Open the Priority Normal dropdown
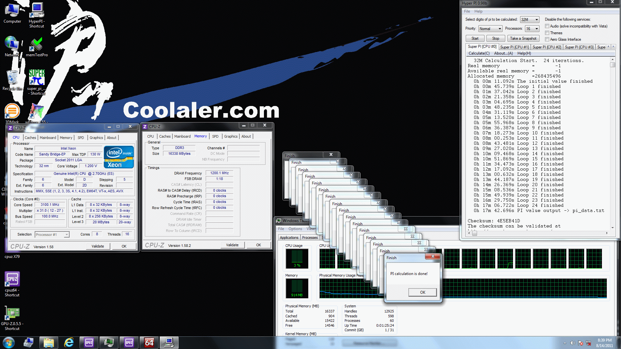The image size is (621, 349). tap(490, 29)
